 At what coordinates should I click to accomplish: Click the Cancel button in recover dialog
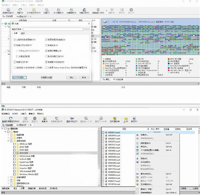click(84, 78)
